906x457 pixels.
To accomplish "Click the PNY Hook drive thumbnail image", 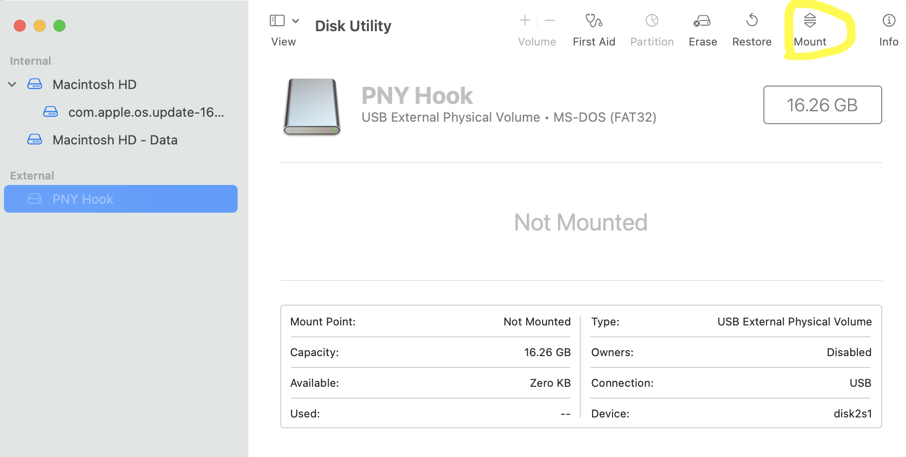I will point(312,107).
